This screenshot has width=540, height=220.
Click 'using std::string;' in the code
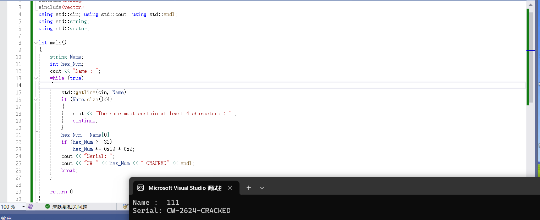64,21
